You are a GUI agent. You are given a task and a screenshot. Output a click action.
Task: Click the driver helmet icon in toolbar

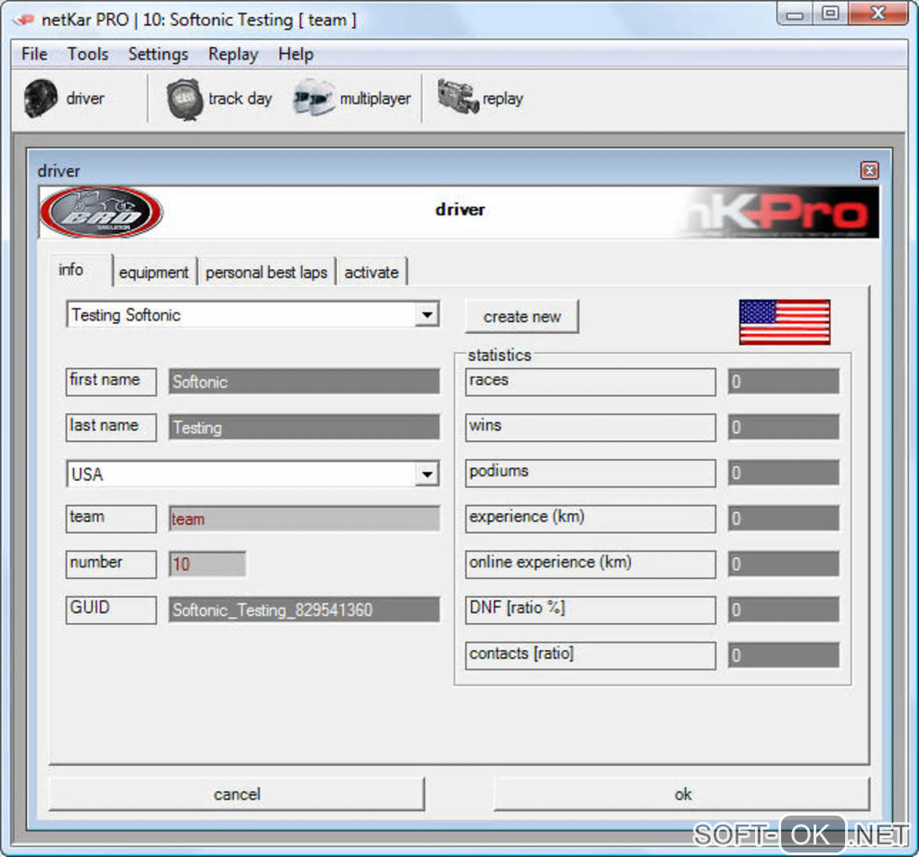pos(41,98)
